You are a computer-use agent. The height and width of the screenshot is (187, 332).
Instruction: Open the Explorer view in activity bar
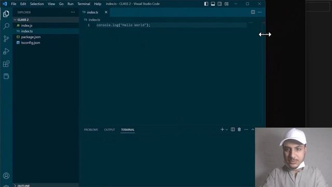[6, 14]
